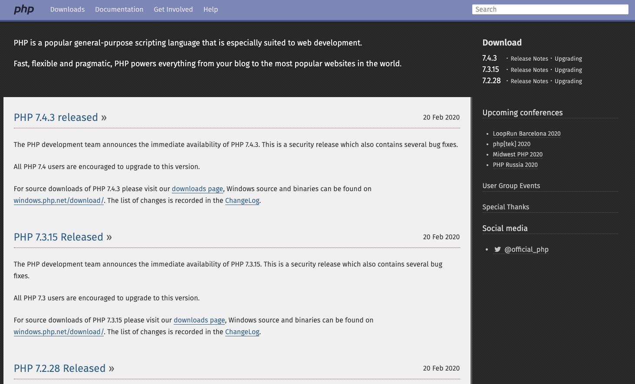The width and height of the screenshot is (635, 384).
Task: Click the Download sidebar heading
Action: (x=502, y=42)
